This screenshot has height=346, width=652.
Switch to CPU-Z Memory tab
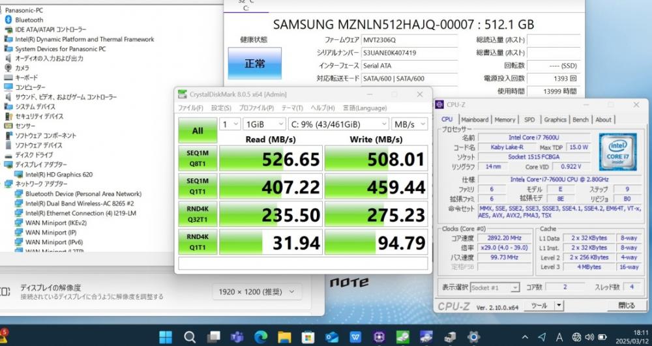[505, 119]
